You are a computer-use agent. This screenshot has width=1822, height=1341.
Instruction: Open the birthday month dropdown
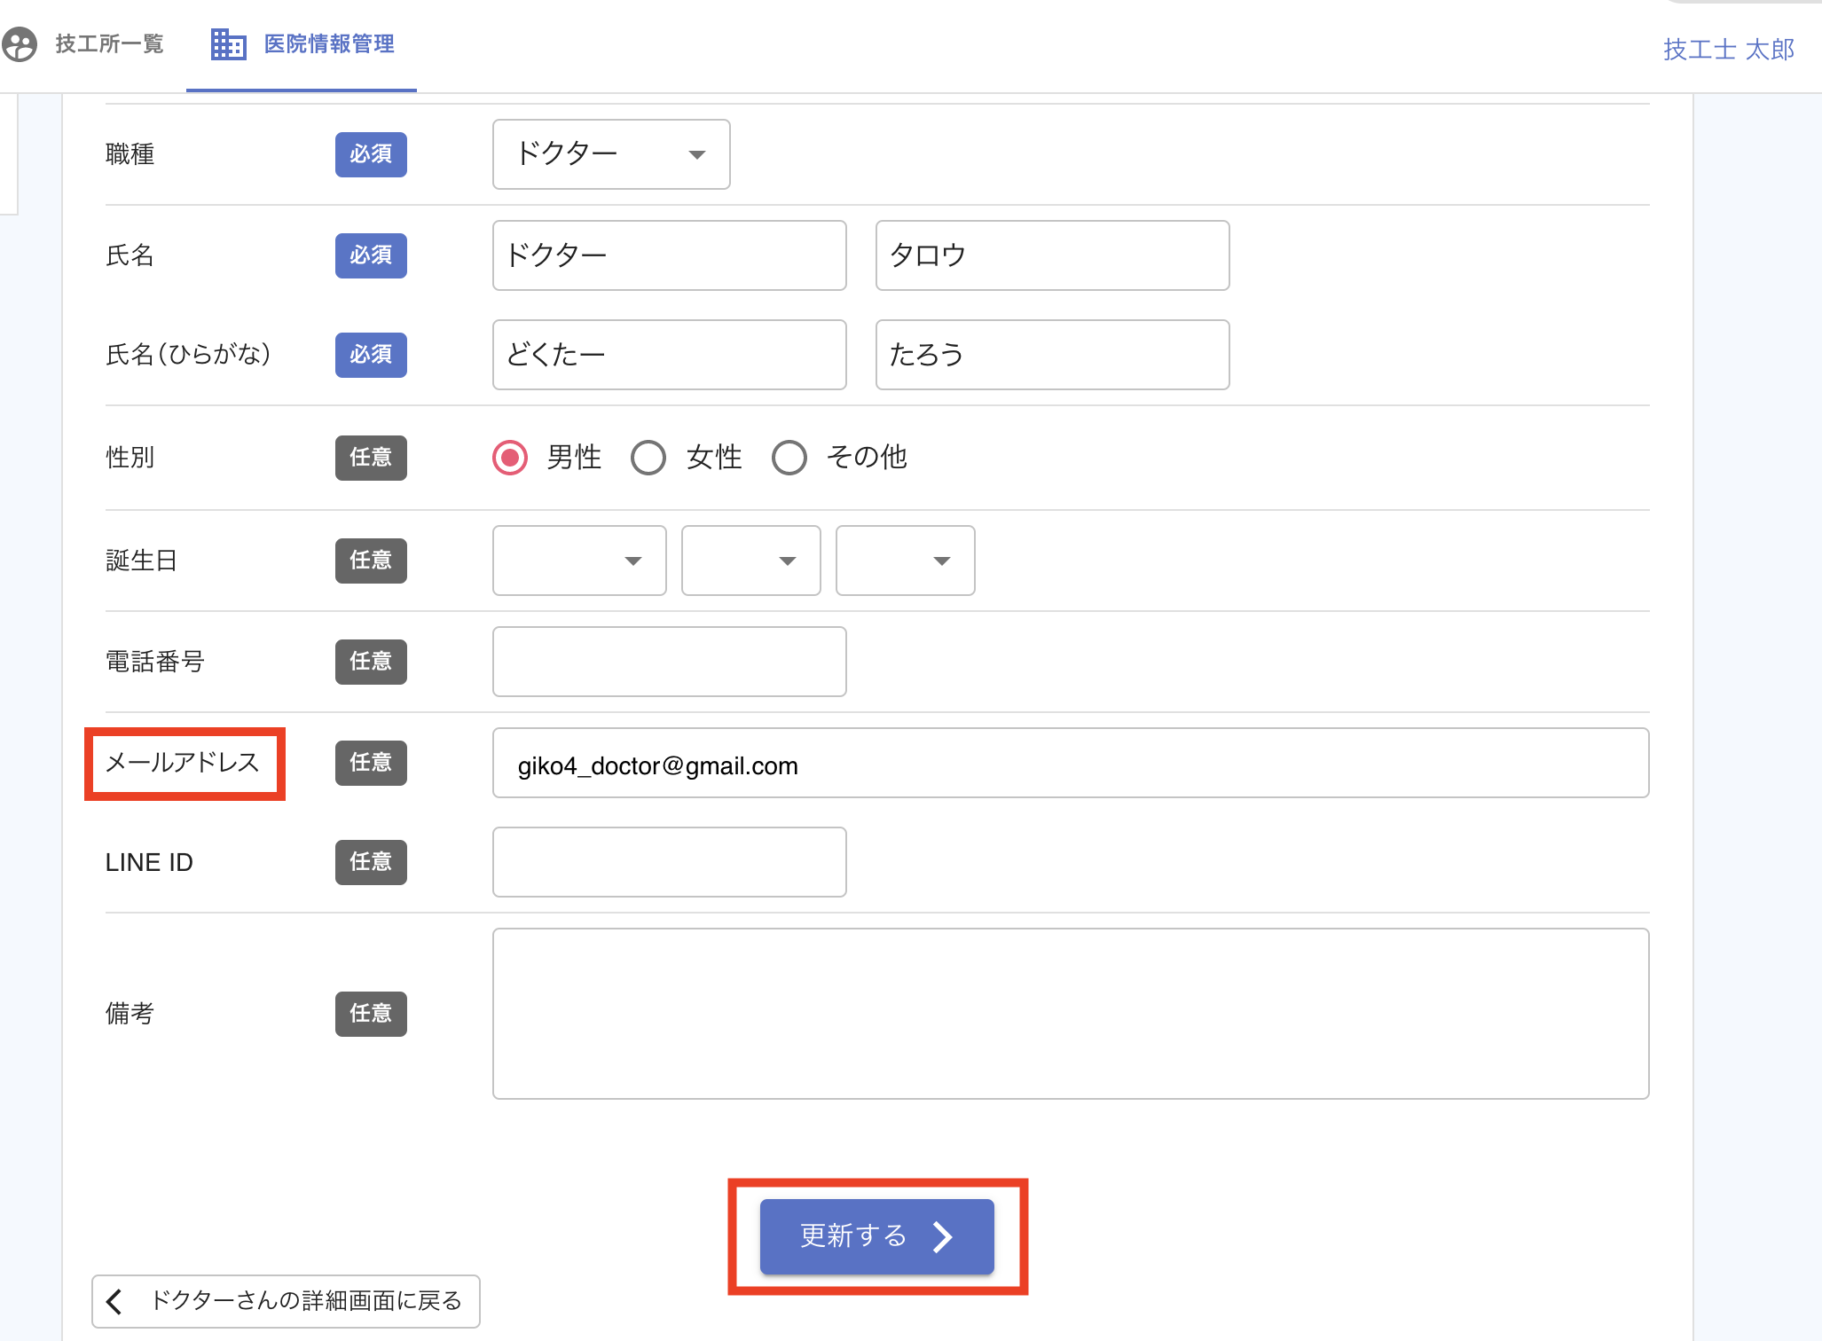[x=750, y=561]
